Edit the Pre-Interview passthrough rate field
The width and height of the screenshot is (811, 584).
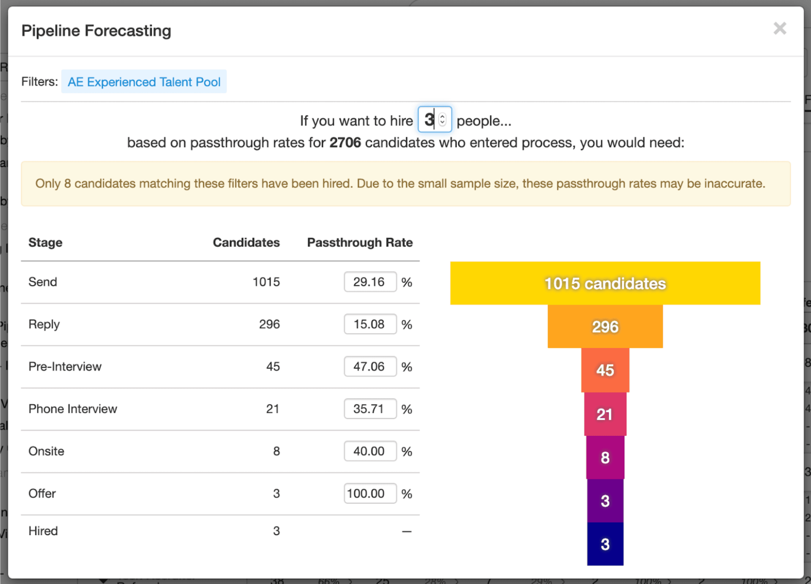click(370, 366)
